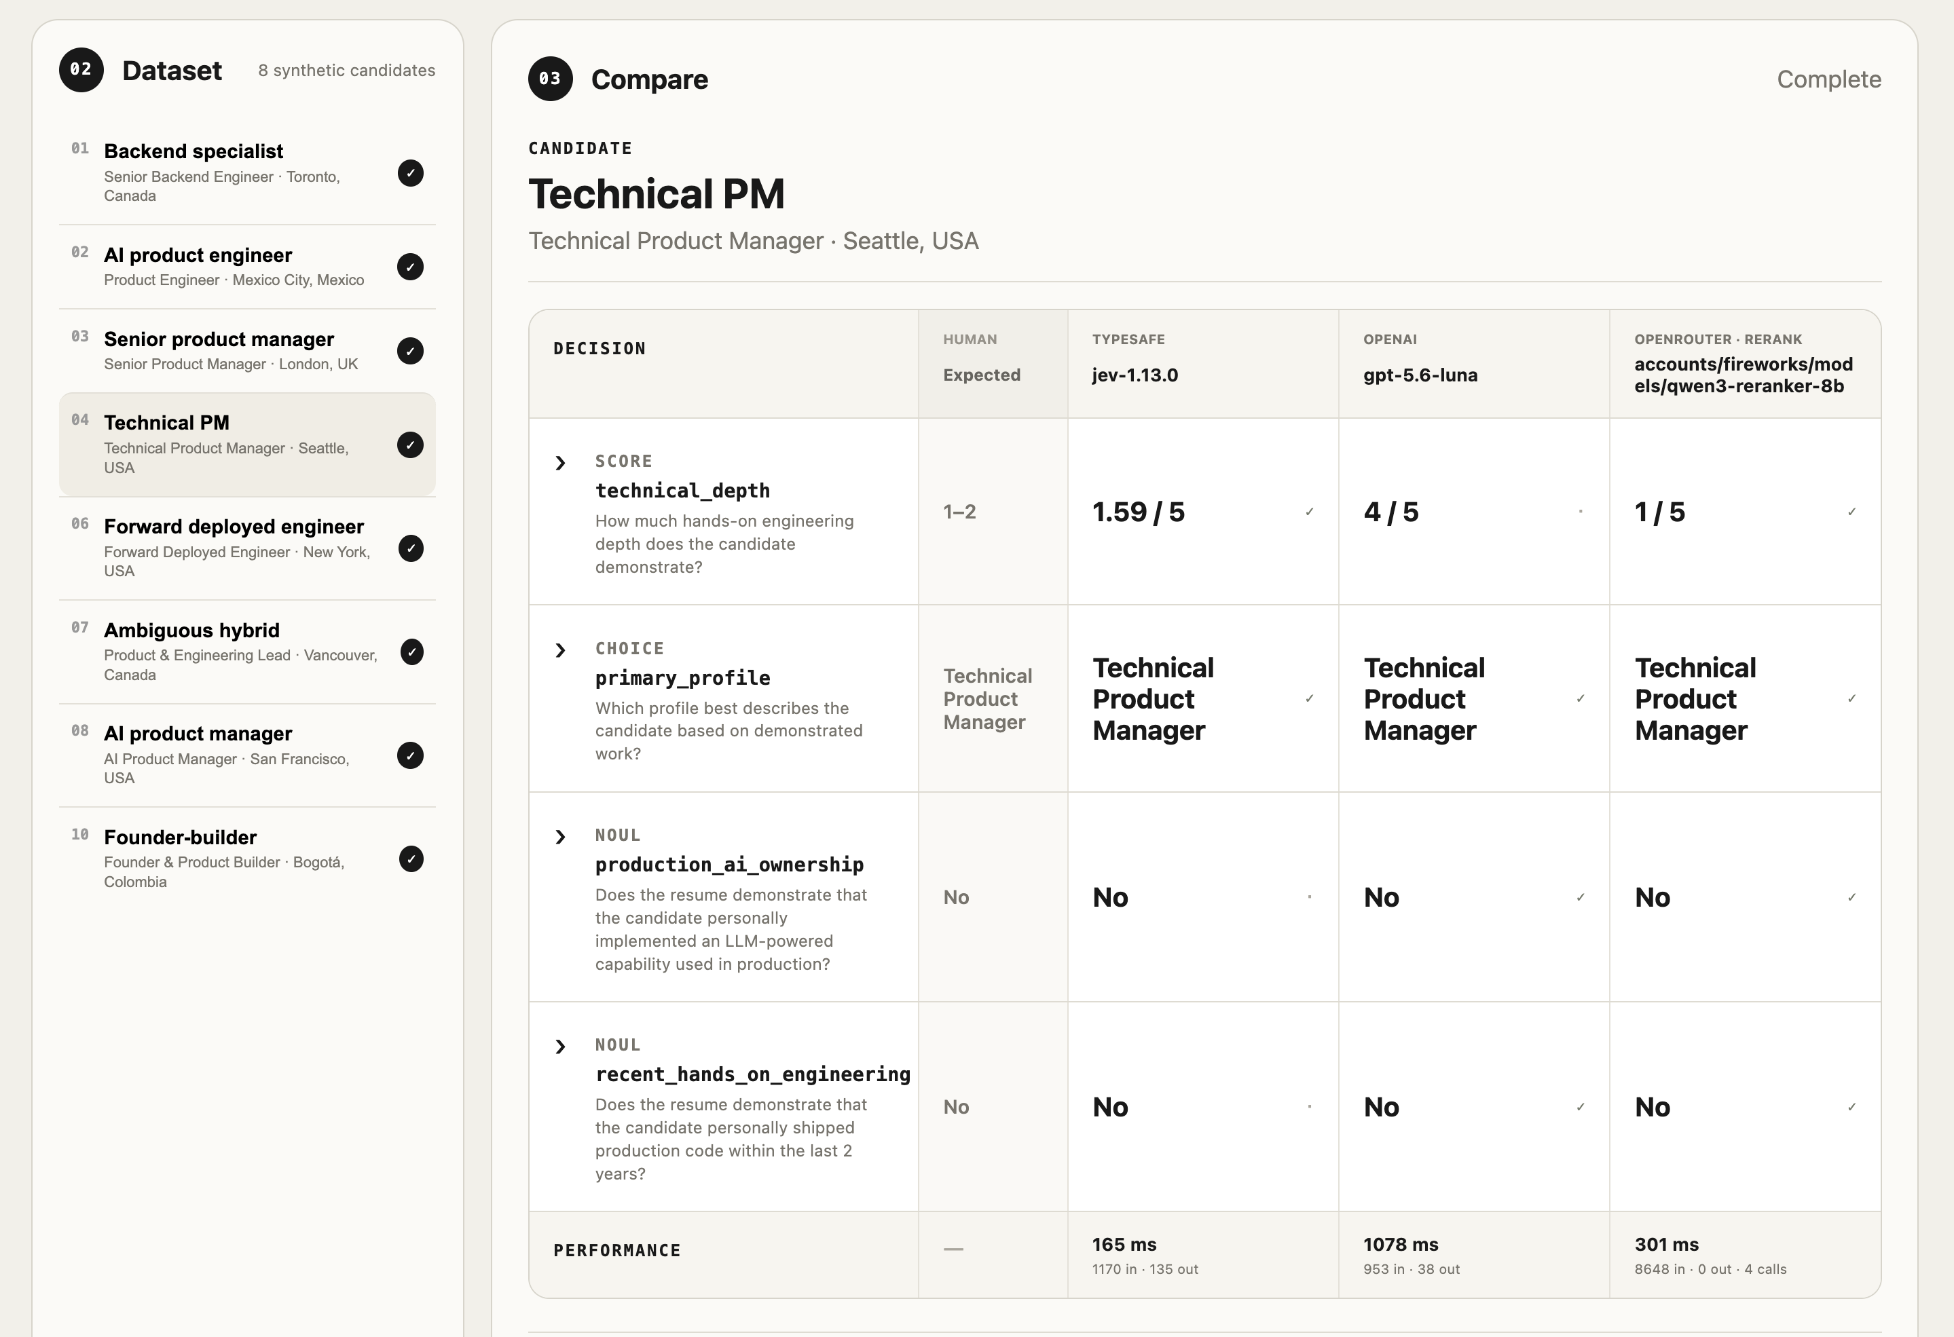
Task: Click the Dataset section heading
Action: click(x=172, y=71)
